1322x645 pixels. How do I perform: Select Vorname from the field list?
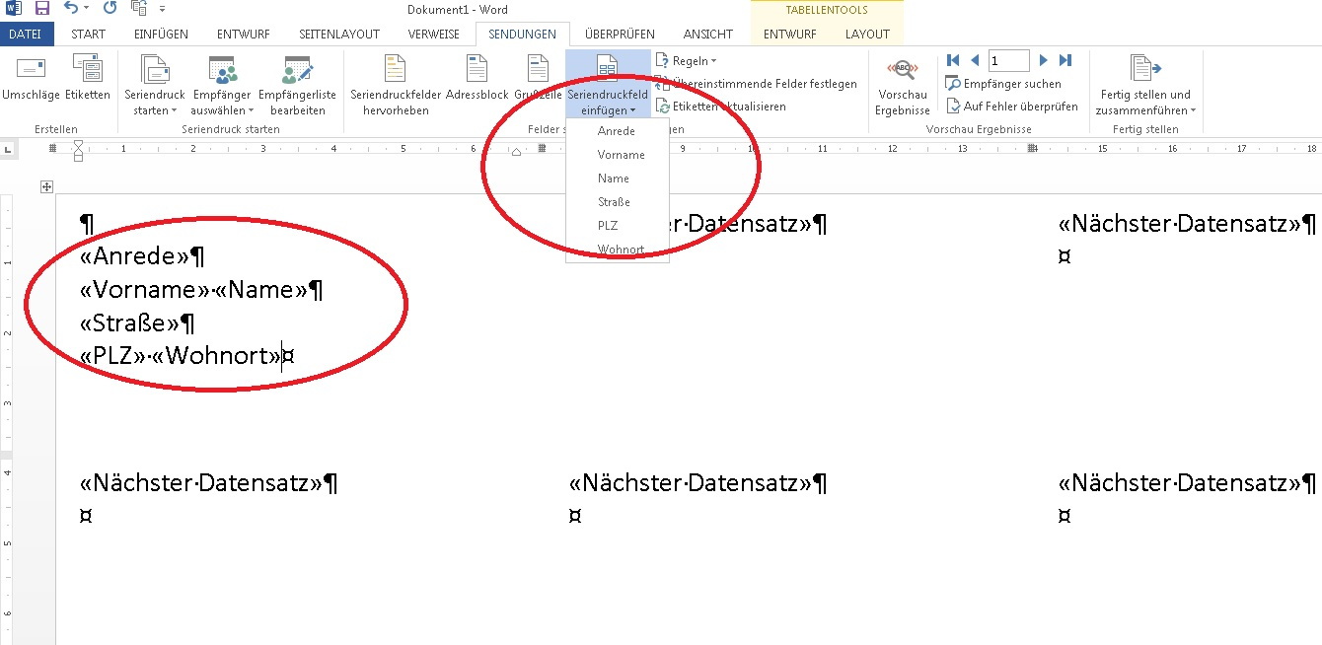point(621,155)
